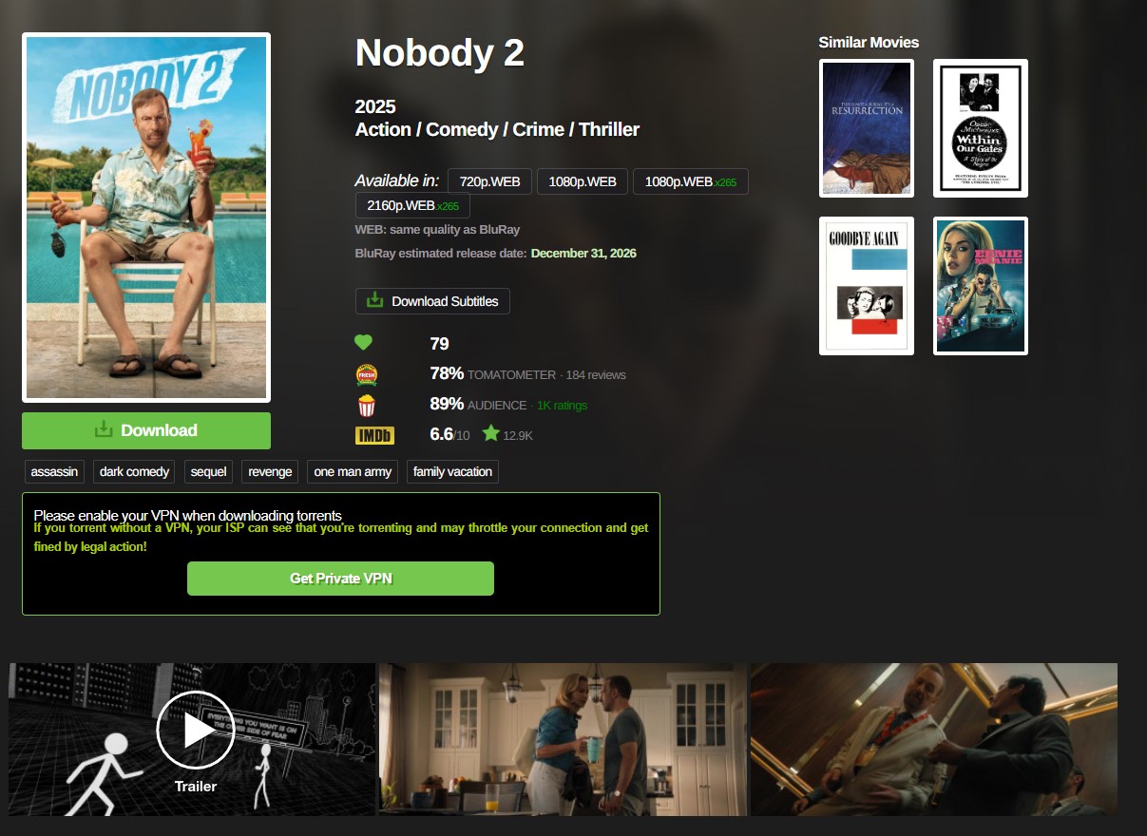1147x836 pixels.
Task: Open the assassin tag
Action: [x=54, y=472]
